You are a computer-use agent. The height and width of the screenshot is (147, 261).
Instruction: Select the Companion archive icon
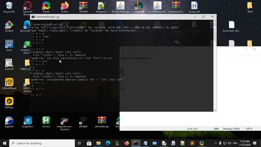click(x=176, y=7)
